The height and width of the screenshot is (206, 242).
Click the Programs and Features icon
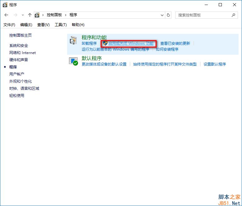[73, 40]
